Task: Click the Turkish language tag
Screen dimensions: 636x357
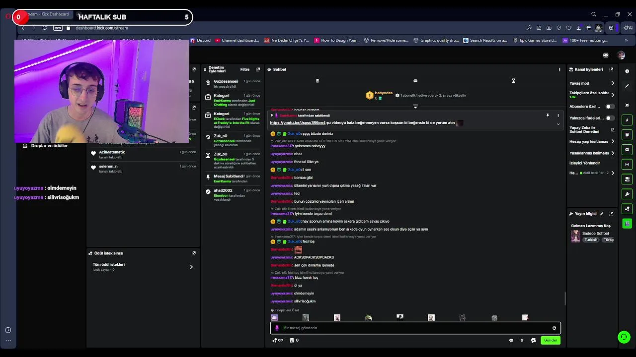Action: pyautogui.click(x=591, y=239)
